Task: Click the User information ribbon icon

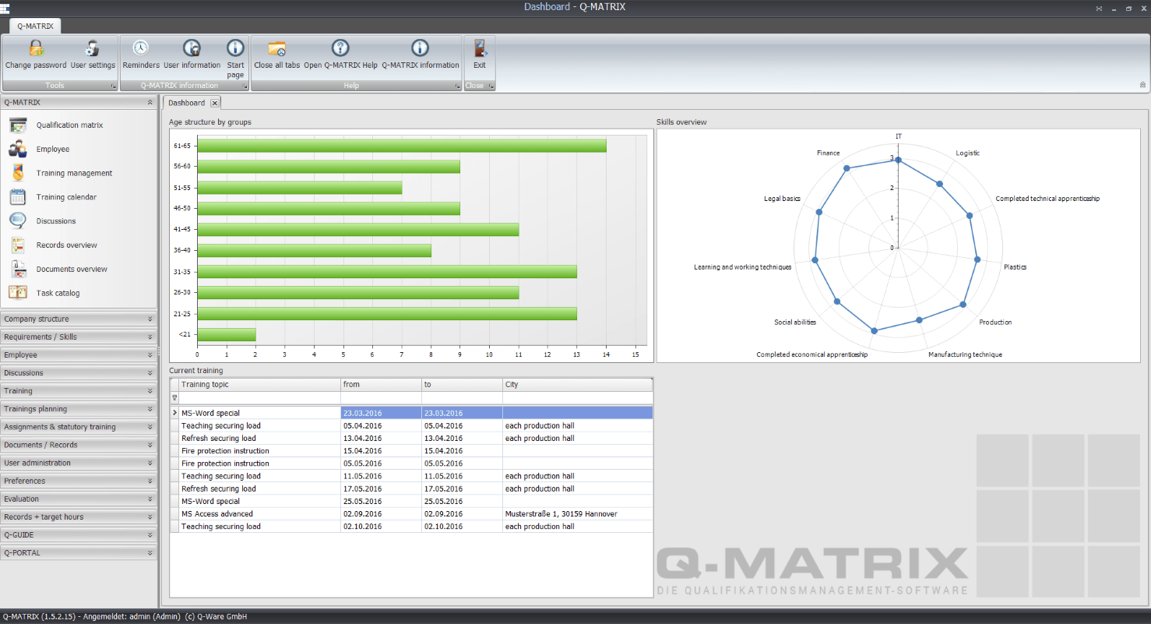Action: click(x=192, y=49)
